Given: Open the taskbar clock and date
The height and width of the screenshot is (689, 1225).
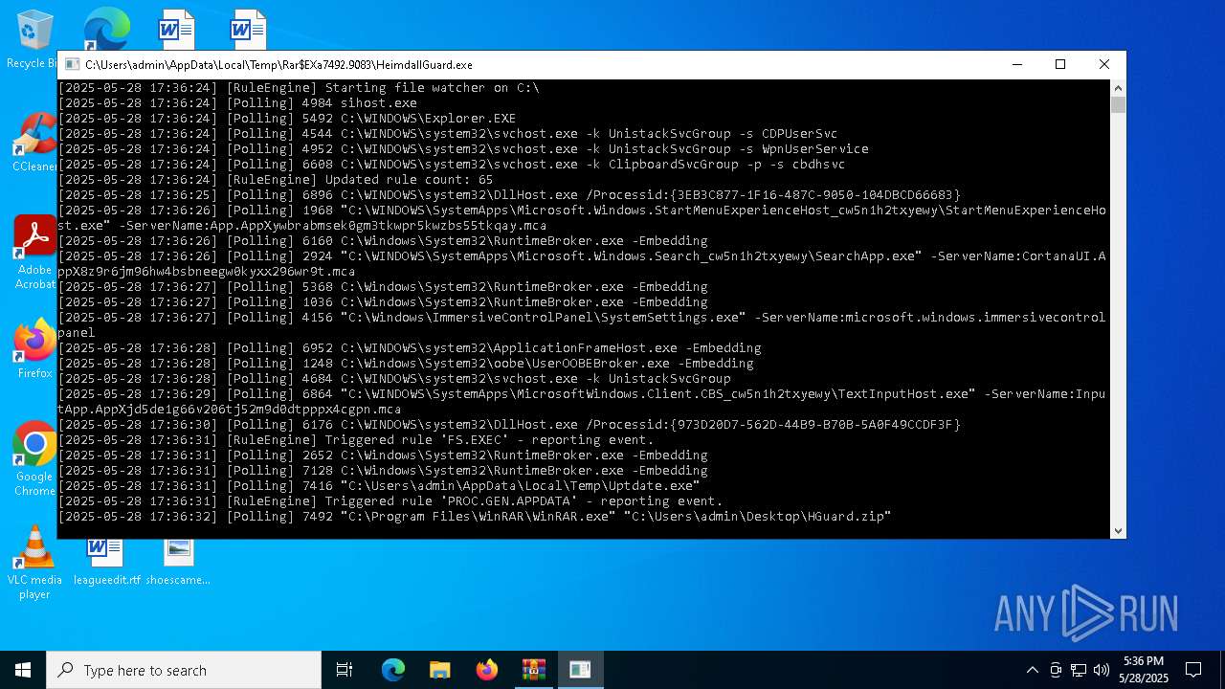Looking at the screenshot, I should click(x=1144, y=670).
